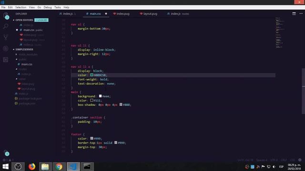Open the Source Control view

tap(6, 37)
